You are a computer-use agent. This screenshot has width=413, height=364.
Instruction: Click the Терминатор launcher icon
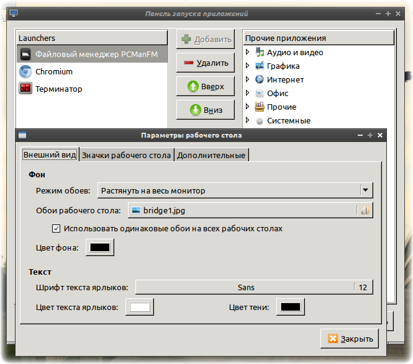(x=25, y=89)
